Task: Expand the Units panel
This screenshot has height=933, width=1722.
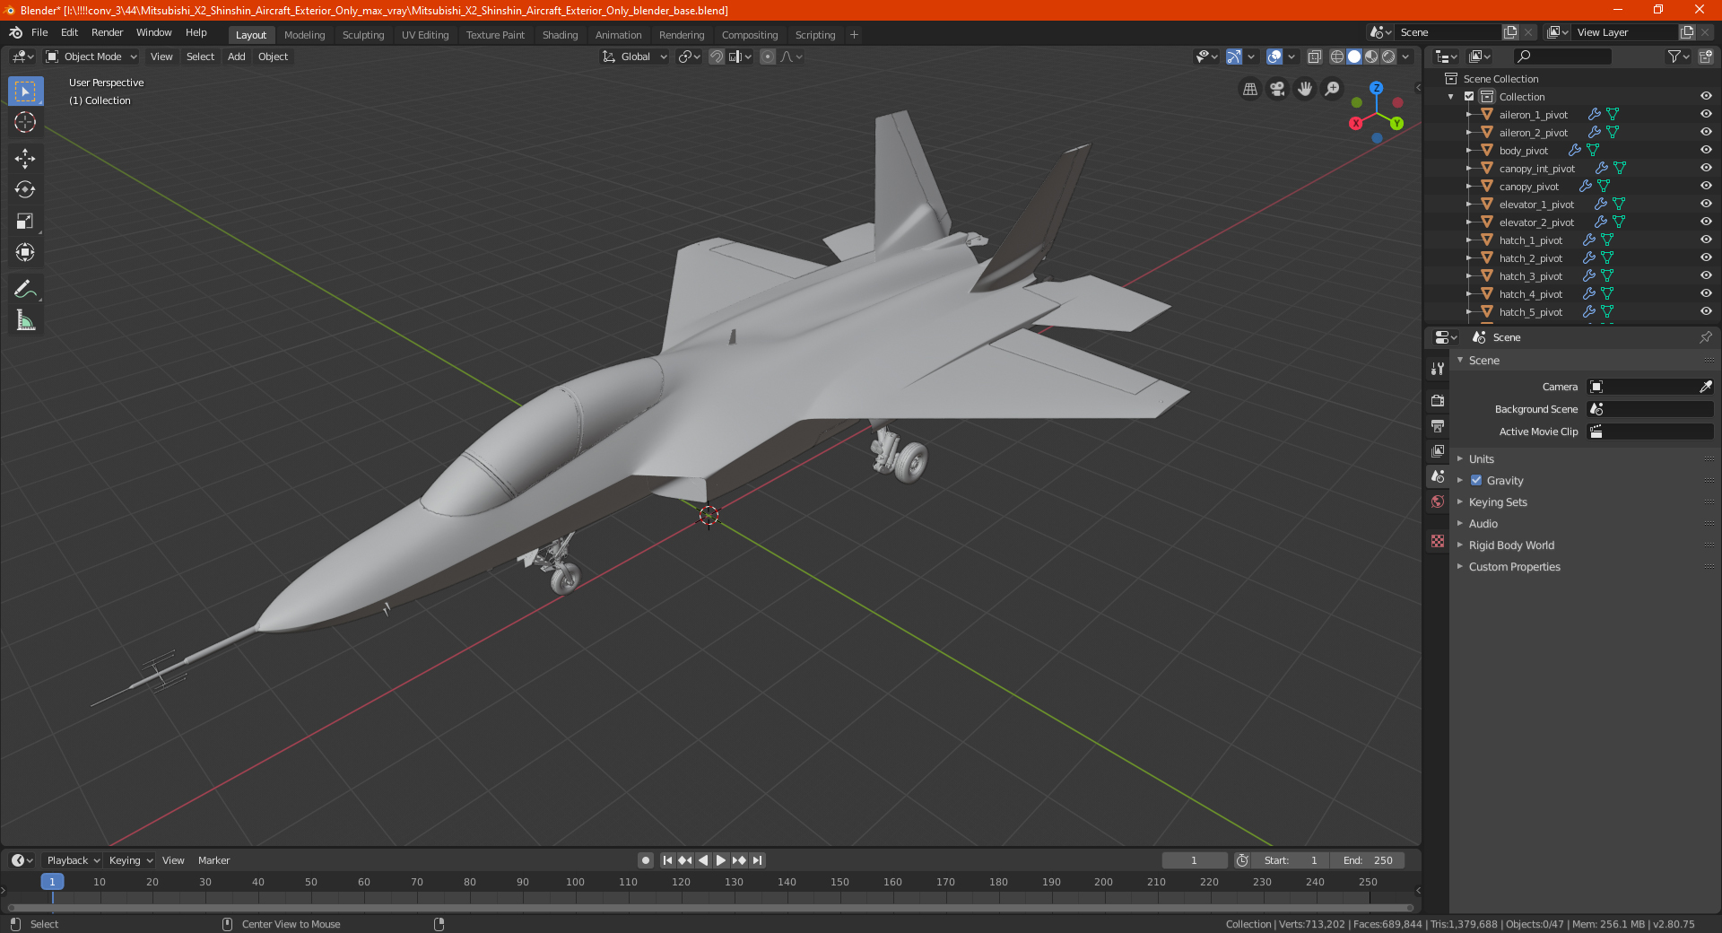Action: [x=1481, y=458]
